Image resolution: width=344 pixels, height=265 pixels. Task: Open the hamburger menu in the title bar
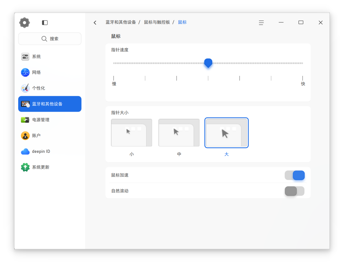point(261,23)
